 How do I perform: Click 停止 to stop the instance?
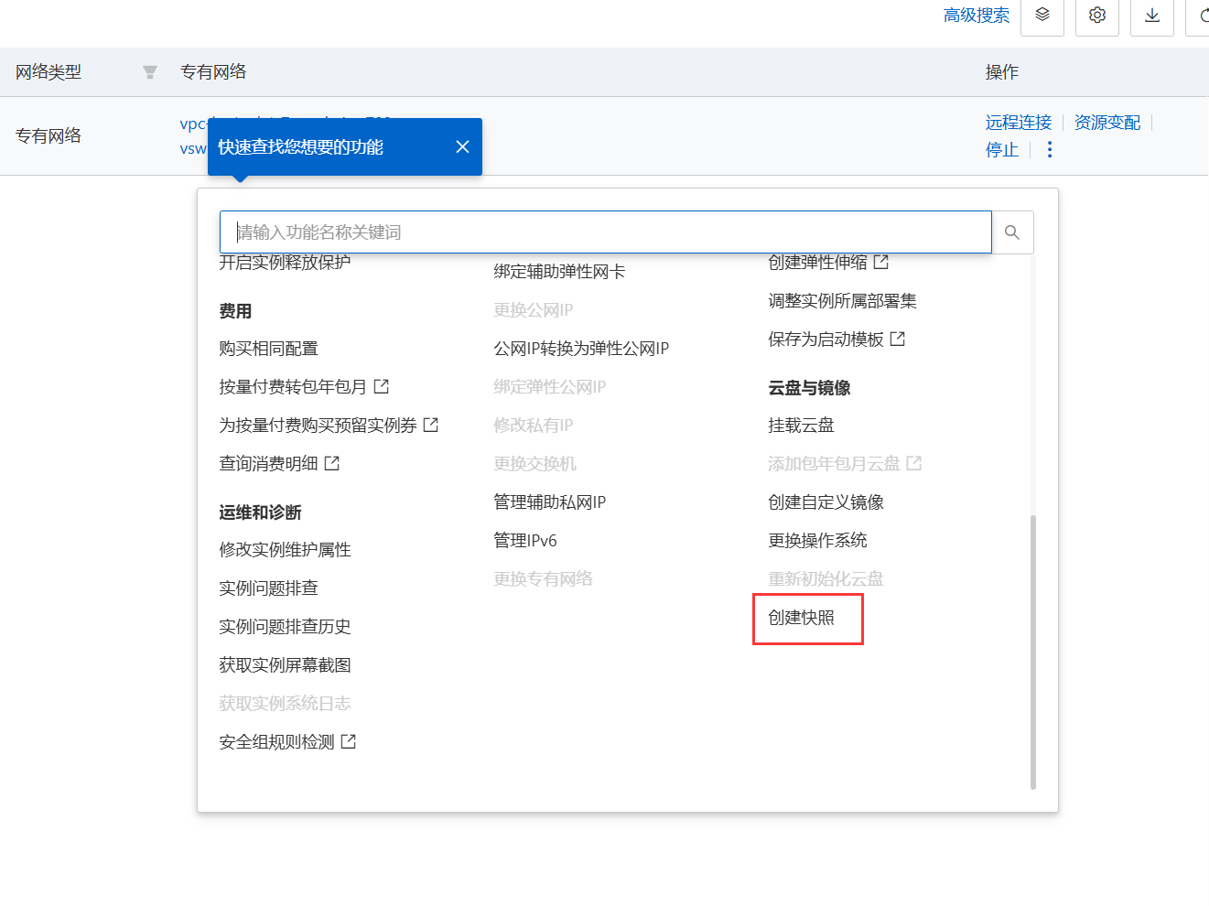point(1002,150)
